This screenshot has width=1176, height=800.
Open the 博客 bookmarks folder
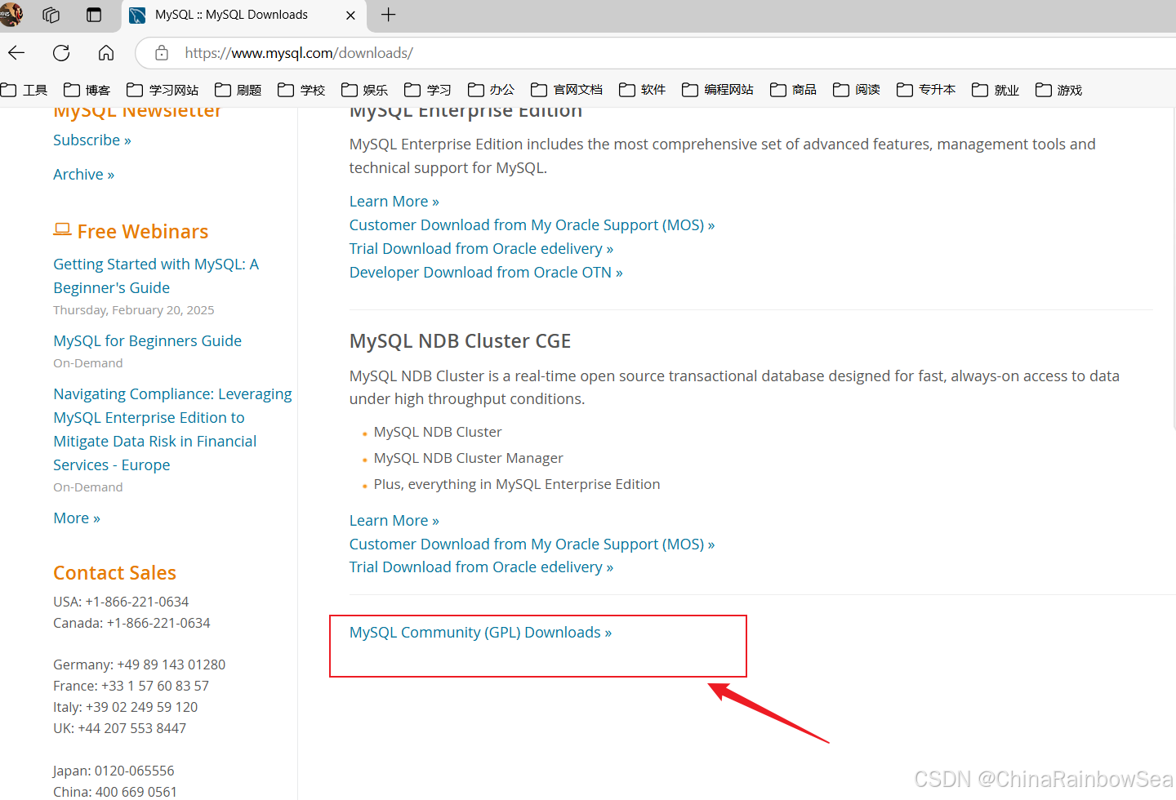[87, 90]
